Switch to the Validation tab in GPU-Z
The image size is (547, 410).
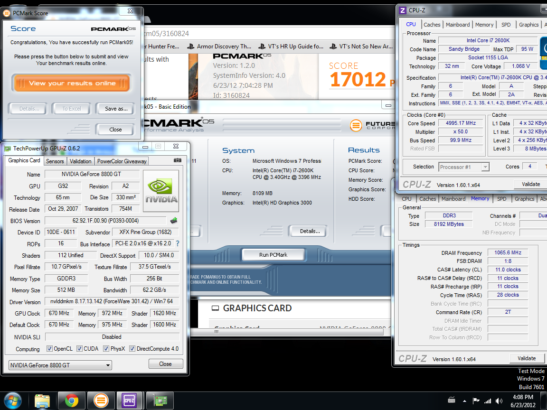point(80,161)
